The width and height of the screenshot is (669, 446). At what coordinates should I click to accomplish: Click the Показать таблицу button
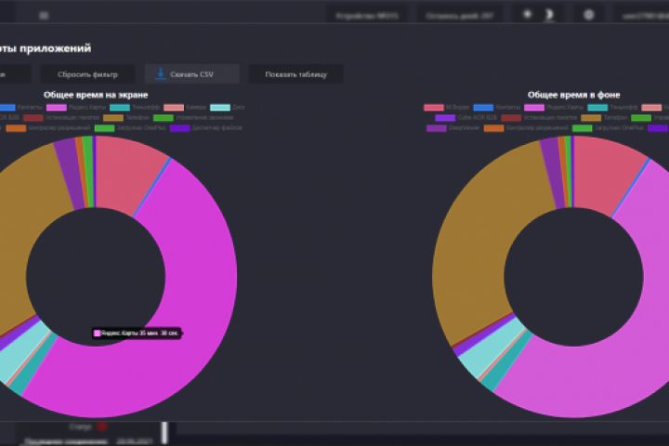pos(295,74)
